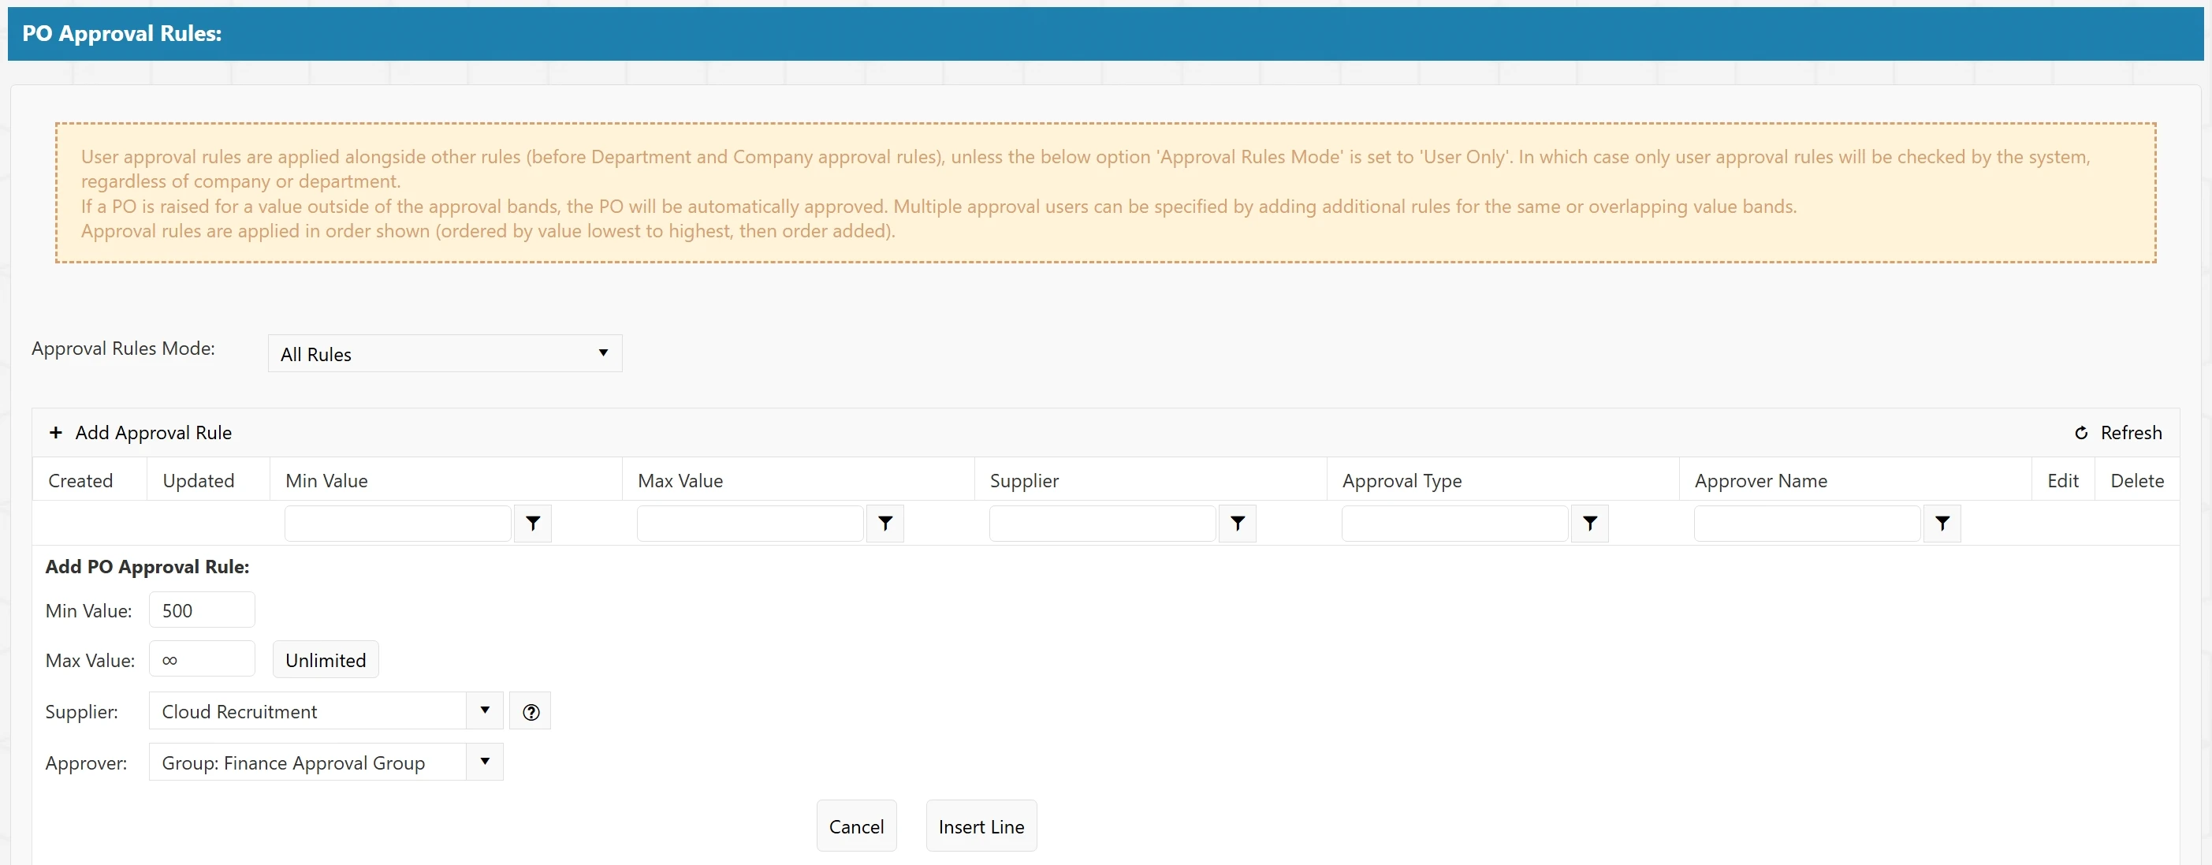Click the Approval Type filter text box
Screen dimensions: 2212x865
pos(1454,523)
